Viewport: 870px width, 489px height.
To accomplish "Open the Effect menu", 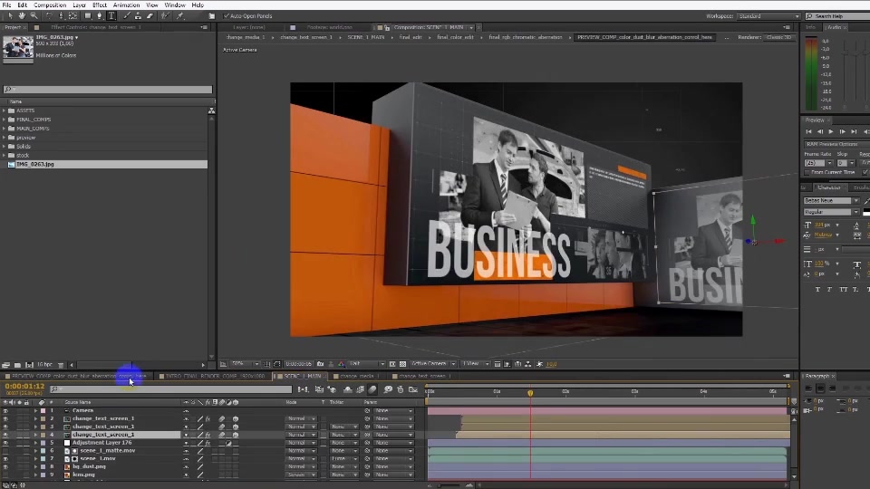I will click(100, 5).
